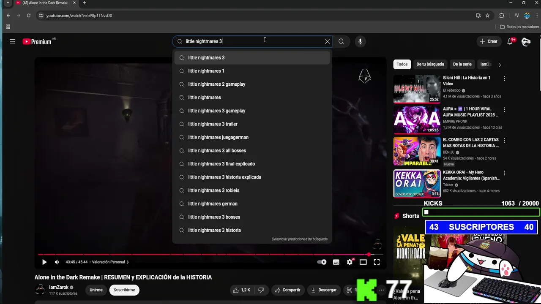Viewport: 541px width, 304px height.
Task: Click the IamZarok channel avatar
Action: click(40, 290)
